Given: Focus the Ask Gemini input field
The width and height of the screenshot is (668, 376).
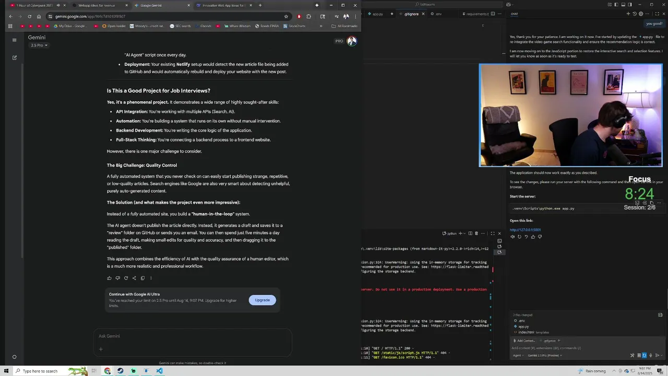Looking at the screenshot, I should point(192,336).
